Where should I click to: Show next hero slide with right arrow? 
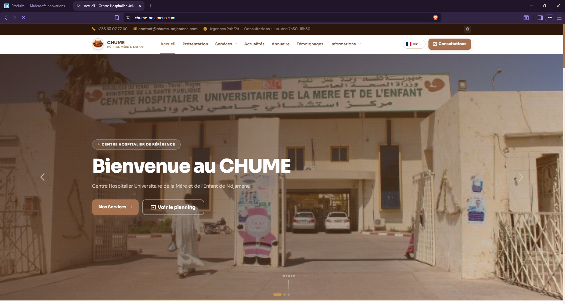[521, 177]
